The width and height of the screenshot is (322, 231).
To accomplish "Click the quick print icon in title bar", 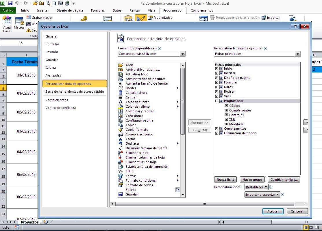I will (67, 3).
